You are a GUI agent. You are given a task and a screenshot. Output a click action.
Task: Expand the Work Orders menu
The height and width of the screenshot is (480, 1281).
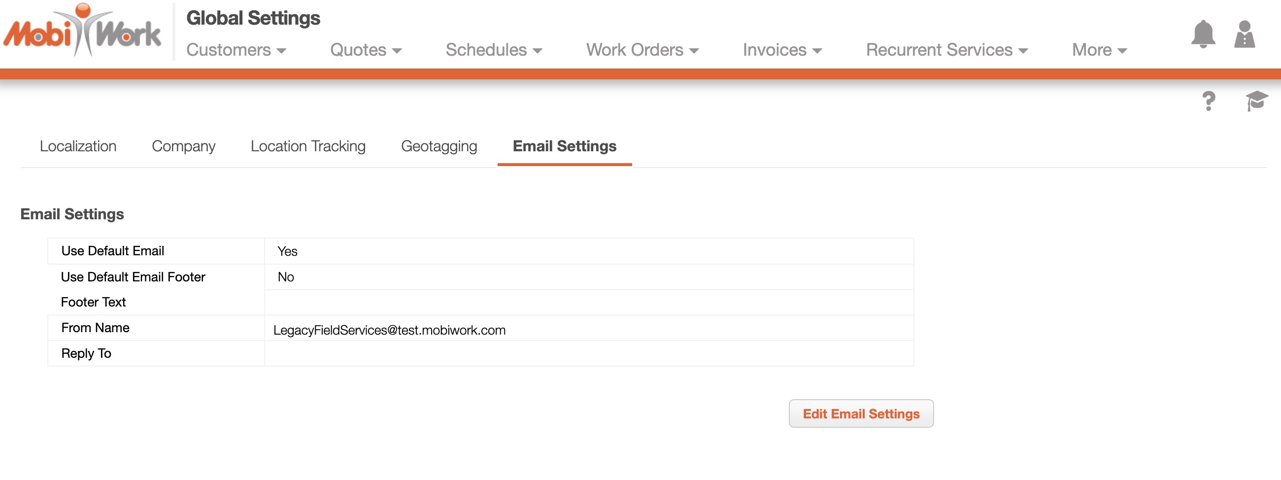click(x=642, y=50)
